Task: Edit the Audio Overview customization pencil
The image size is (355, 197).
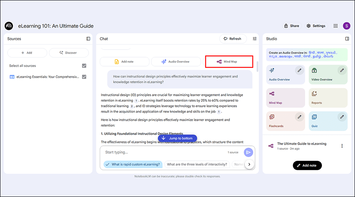Action: click(299, 71)
